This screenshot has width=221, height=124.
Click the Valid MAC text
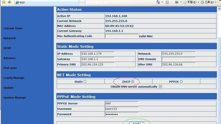point(146,36)
